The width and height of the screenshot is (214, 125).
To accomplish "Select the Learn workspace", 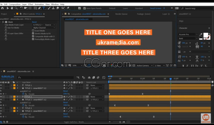I will coord(125,8).
